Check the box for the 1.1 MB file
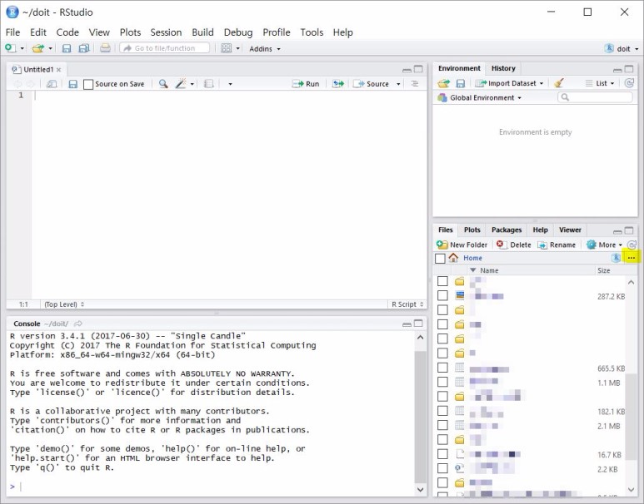 tap(442, 382)
